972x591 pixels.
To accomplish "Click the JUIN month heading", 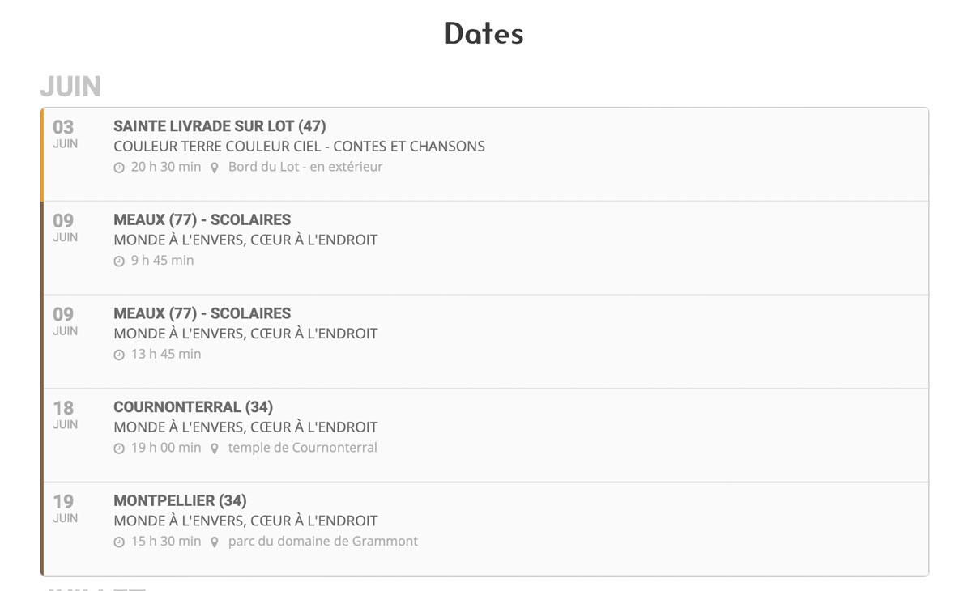I will [70, 87].
